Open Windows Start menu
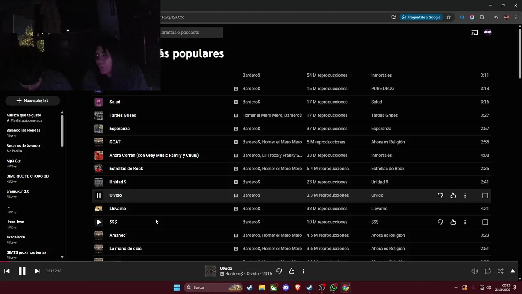The image size is (522, 294). pyautogui.click(x=177, y=288)
